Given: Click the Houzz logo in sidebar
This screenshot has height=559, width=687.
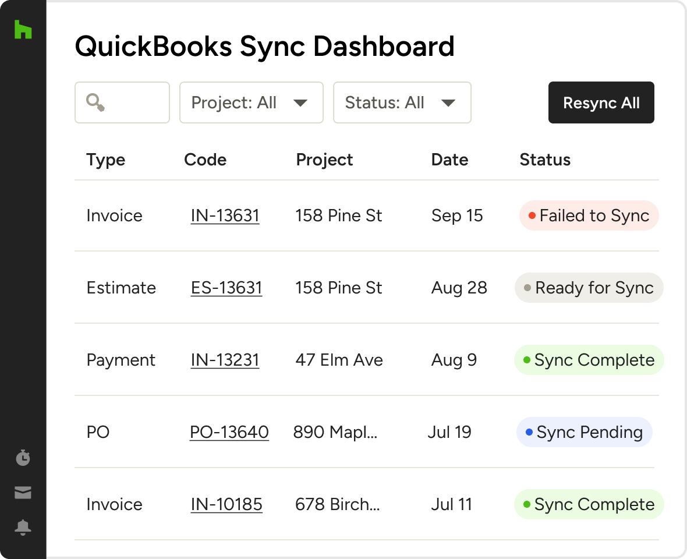Looking at the screenshot, I should coord(23,30).
